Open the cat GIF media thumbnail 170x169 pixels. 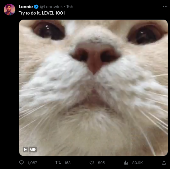coord(93,88)
